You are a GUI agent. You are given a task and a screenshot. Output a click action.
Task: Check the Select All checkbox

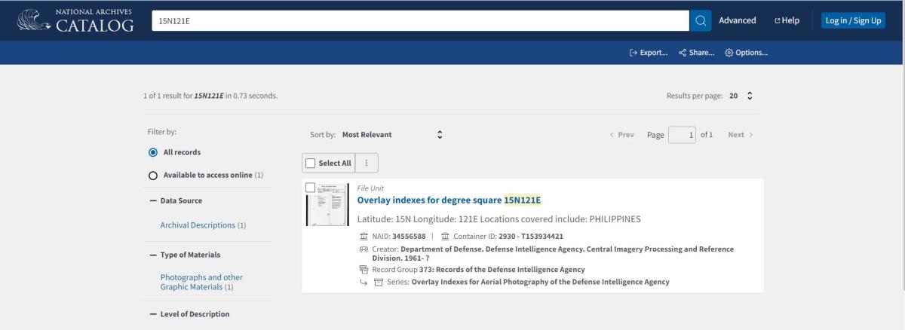click(x=310, y=163)
